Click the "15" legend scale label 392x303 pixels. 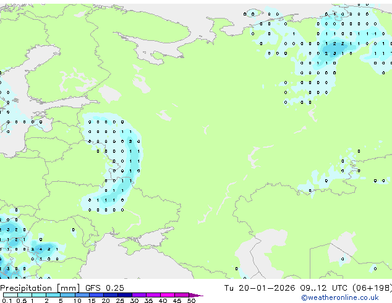92,301
